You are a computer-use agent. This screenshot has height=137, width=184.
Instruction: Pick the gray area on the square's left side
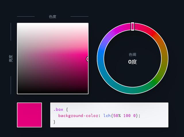(21, 59)
